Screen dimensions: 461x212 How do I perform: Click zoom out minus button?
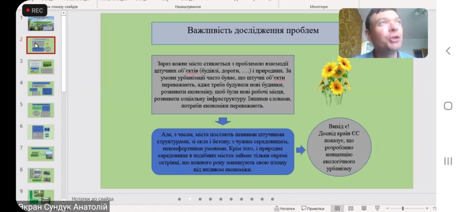pos(387,208)
